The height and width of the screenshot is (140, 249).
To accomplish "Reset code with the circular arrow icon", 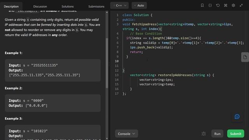I will [x=218, y=5].
